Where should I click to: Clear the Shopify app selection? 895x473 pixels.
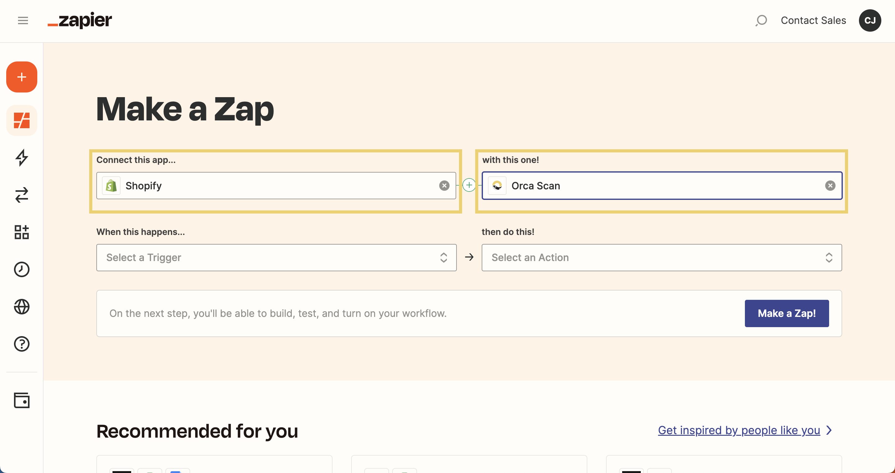coord(444,186)
